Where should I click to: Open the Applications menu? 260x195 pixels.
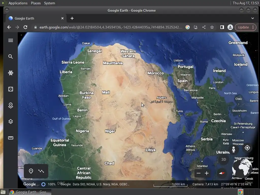18,3
